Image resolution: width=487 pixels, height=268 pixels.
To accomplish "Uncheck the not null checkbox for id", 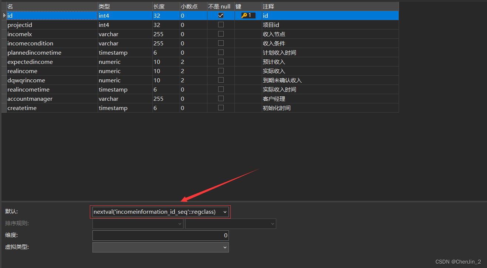I will tap(221, 16).
